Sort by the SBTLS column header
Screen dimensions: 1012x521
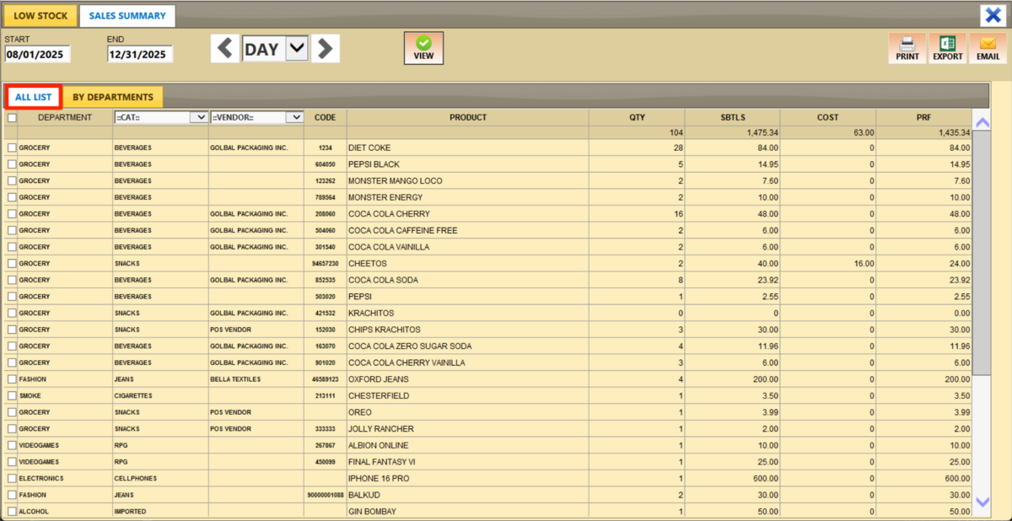coord(733,117)
